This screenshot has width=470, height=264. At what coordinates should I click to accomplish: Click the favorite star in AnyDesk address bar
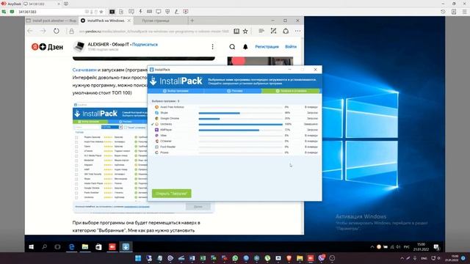(x=101, y=12)
